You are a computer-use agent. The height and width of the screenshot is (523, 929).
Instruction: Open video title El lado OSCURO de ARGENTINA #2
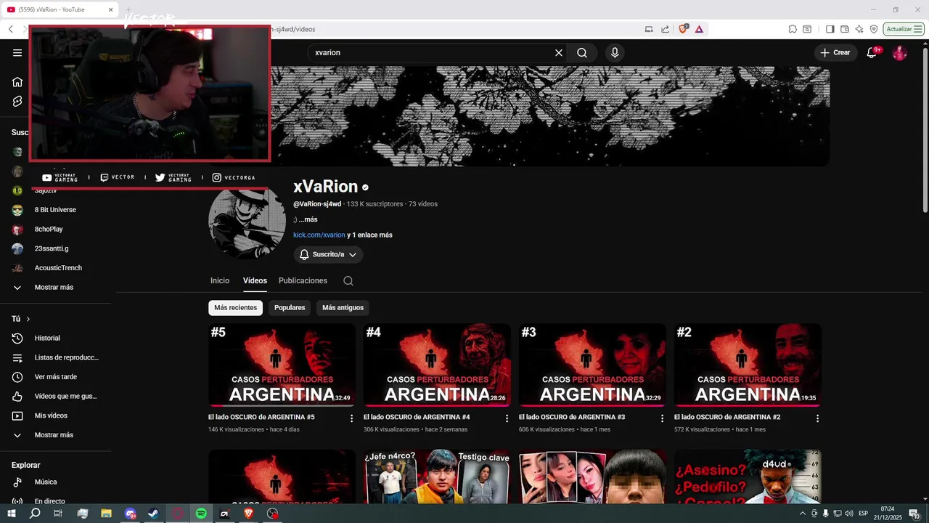727,418
